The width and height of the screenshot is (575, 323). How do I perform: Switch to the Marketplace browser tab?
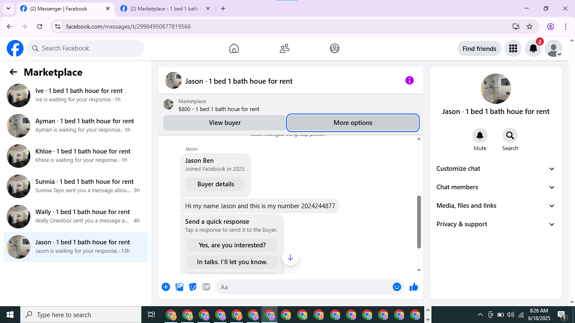pyautogui.click(x=165, y=8)
